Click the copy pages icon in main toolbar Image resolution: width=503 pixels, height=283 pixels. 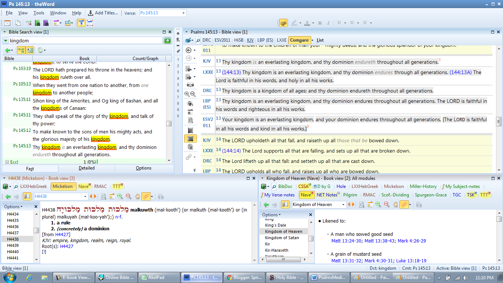[x=18, y=23]
